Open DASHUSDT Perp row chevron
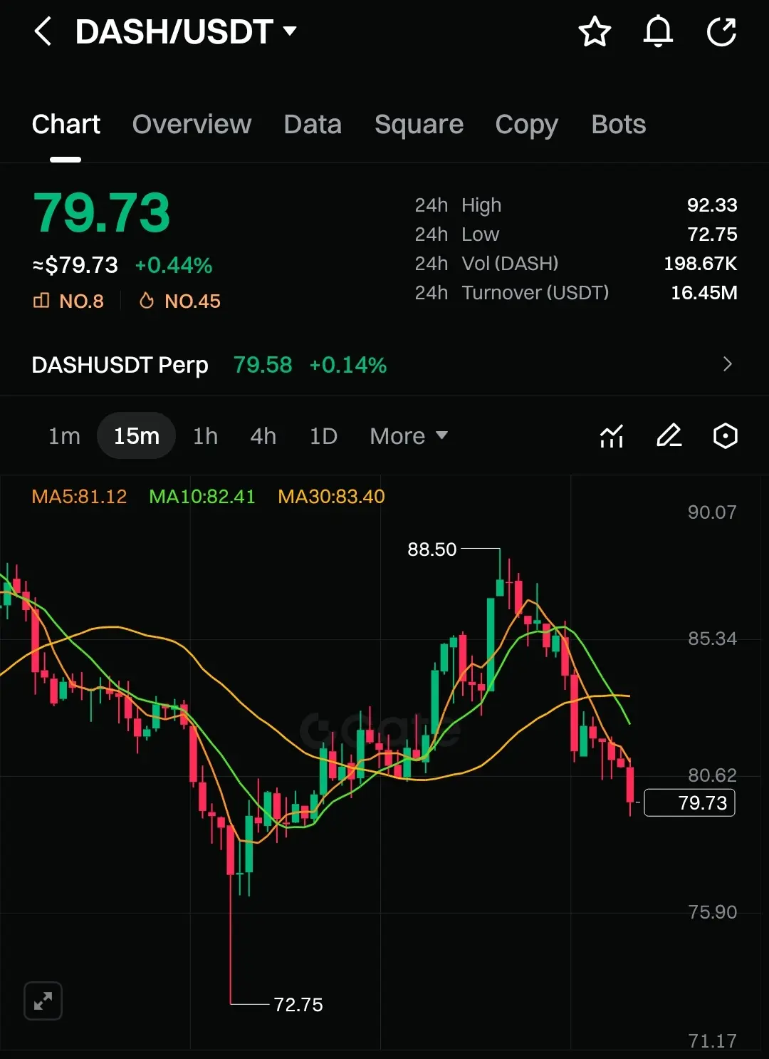769x1059 pixels. pos(727,364)
